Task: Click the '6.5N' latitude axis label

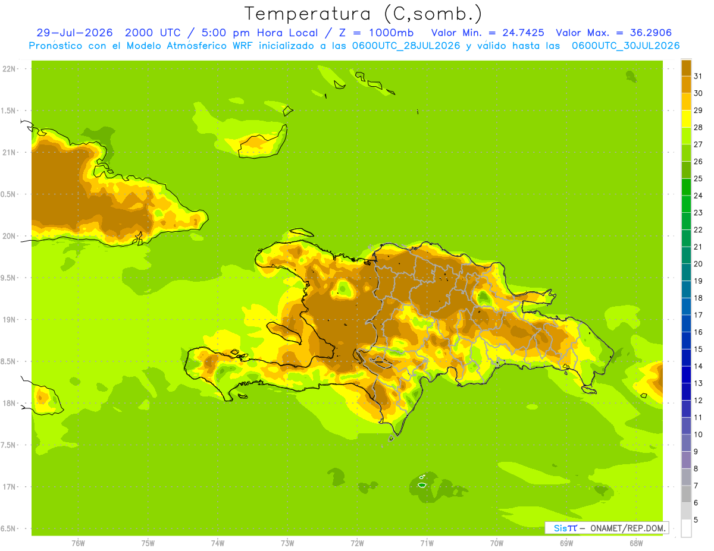Action: pyautogui.click(x=8, y=528)
